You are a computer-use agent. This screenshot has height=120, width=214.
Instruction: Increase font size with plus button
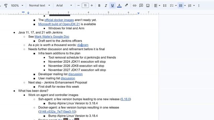click(92, 6)
